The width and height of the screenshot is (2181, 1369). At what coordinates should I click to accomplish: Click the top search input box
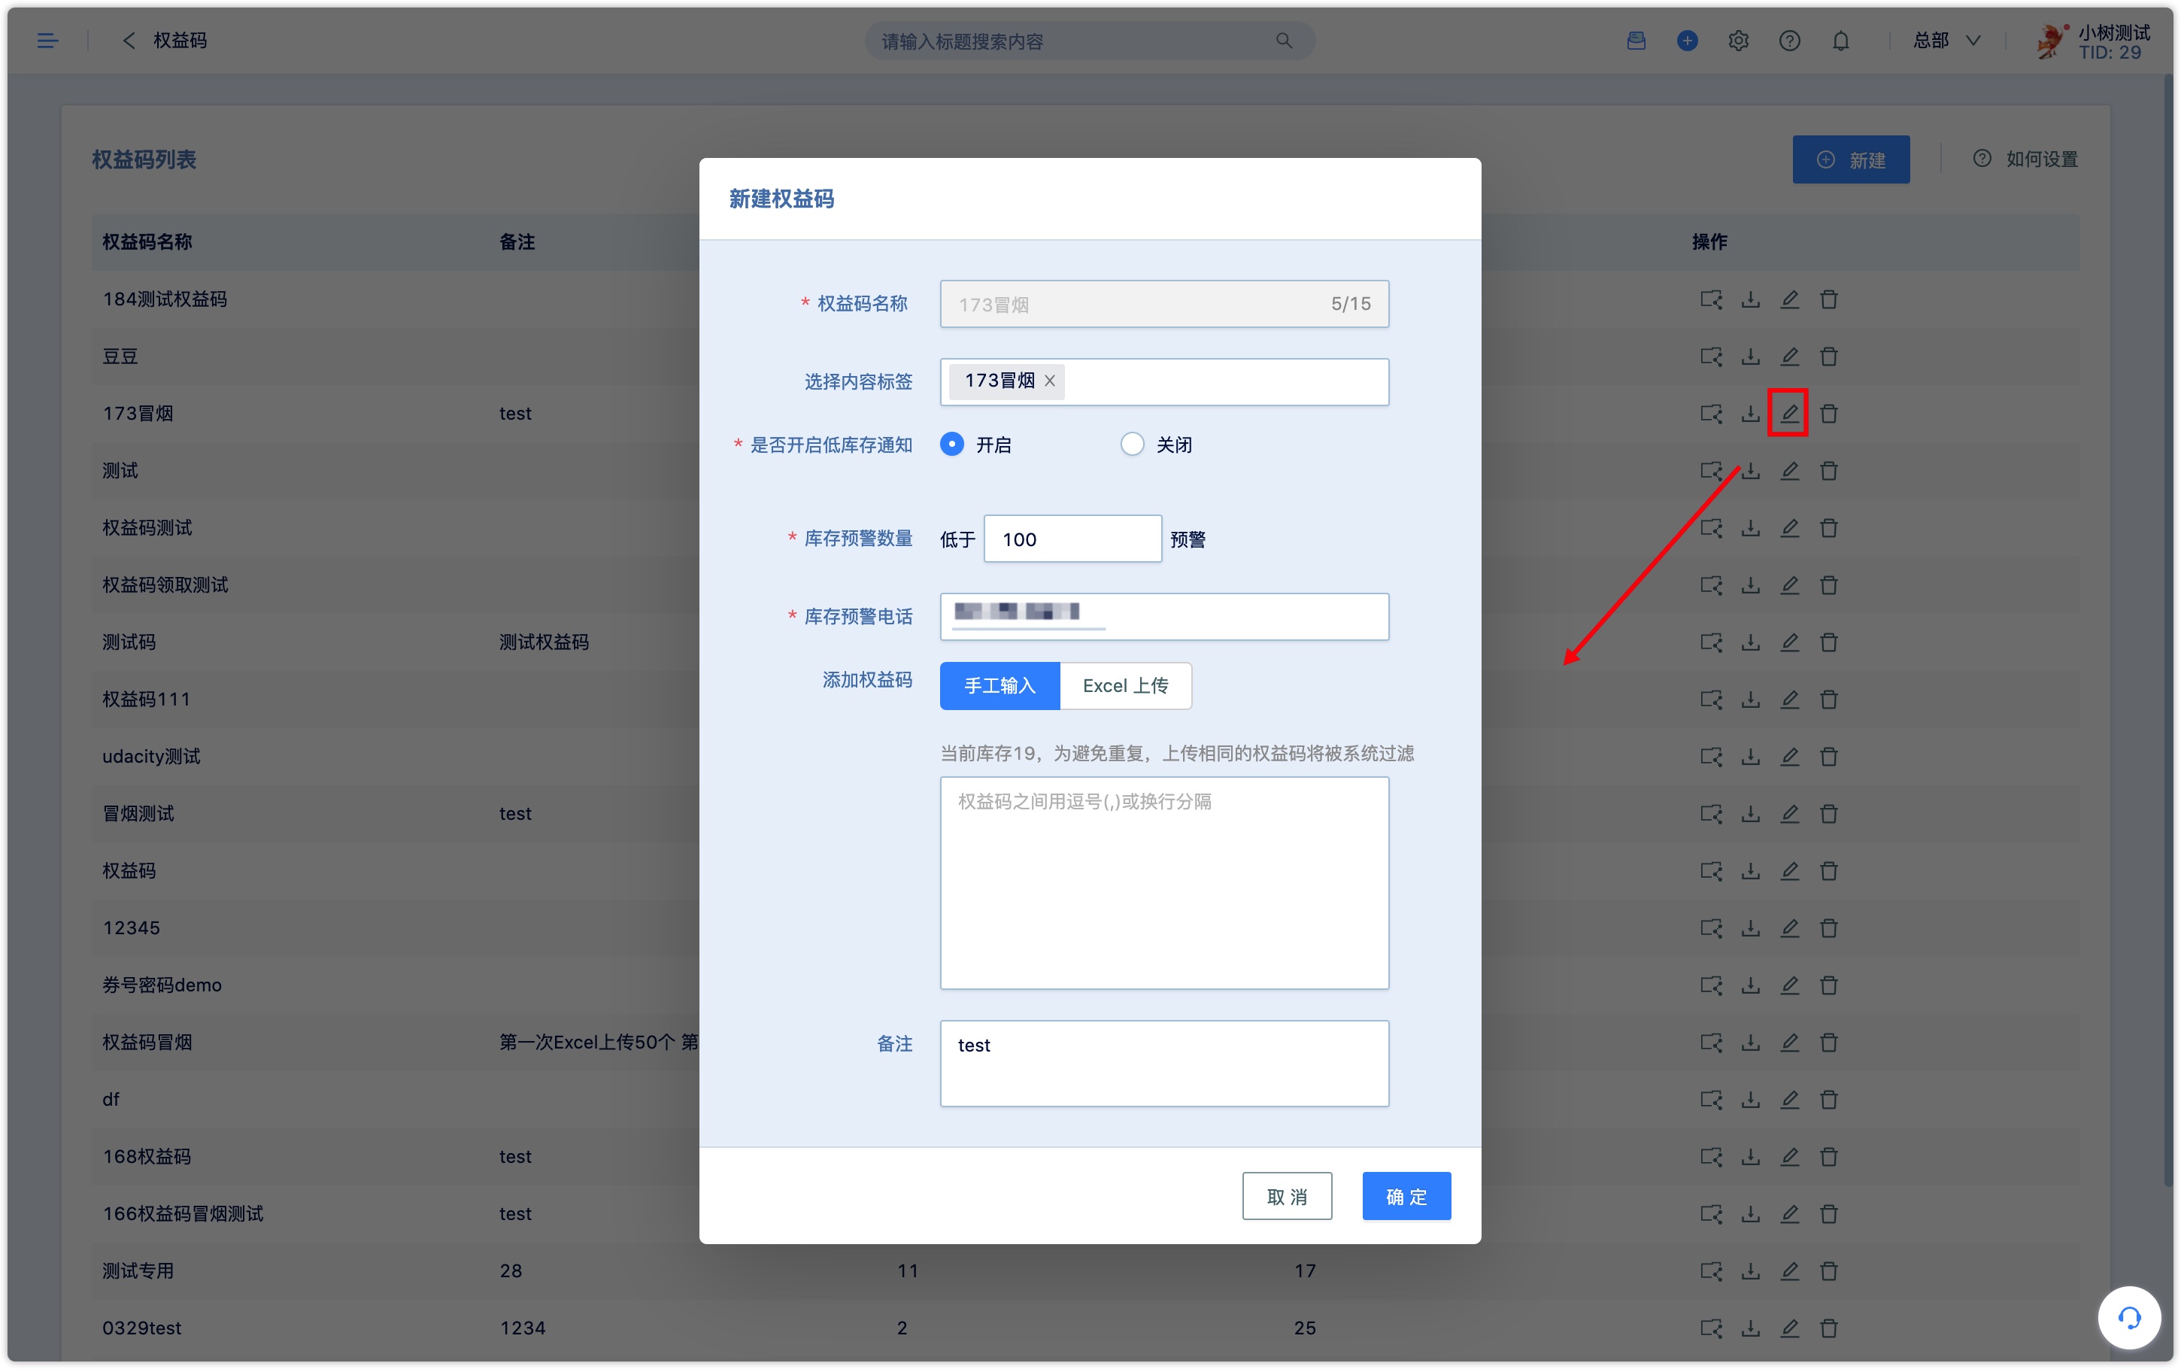(1090, 41)
